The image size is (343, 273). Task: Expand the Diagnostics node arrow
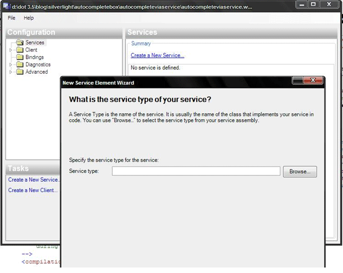point(10,65)
